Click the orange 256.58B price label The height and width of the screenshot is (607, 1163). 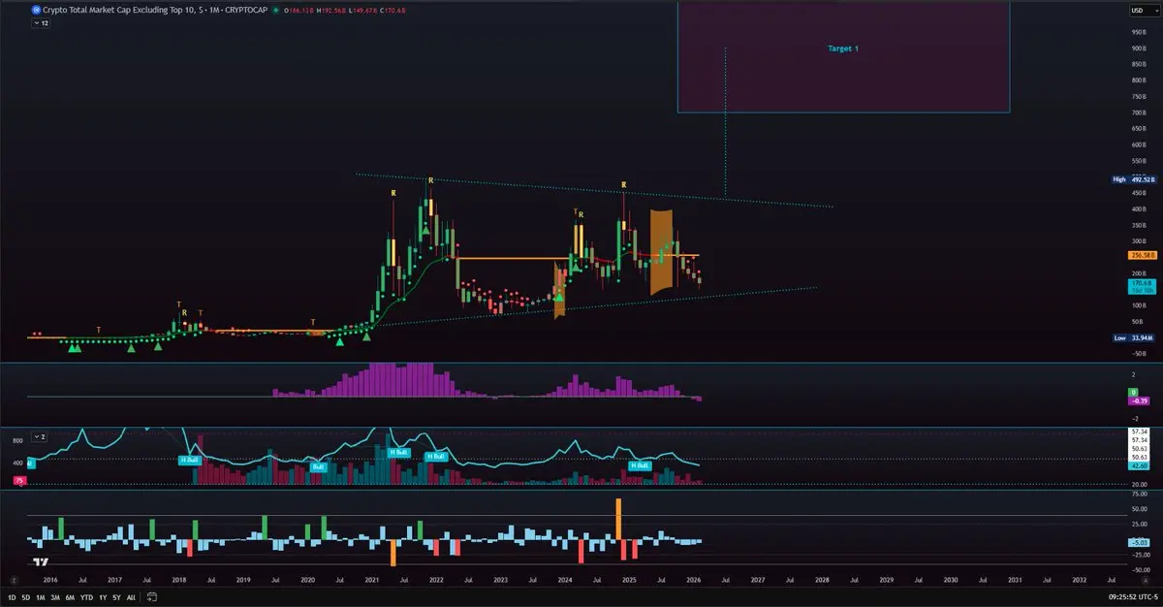pos(1143,256)
